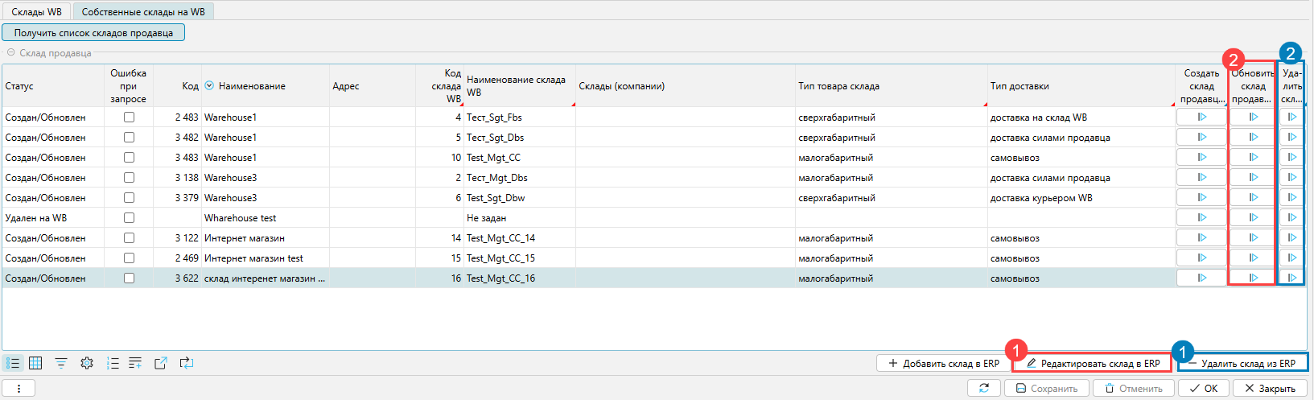Open the Наименование column header dropdown arrow
Viewport: 1314px width, 400px height.
[209, 86]
